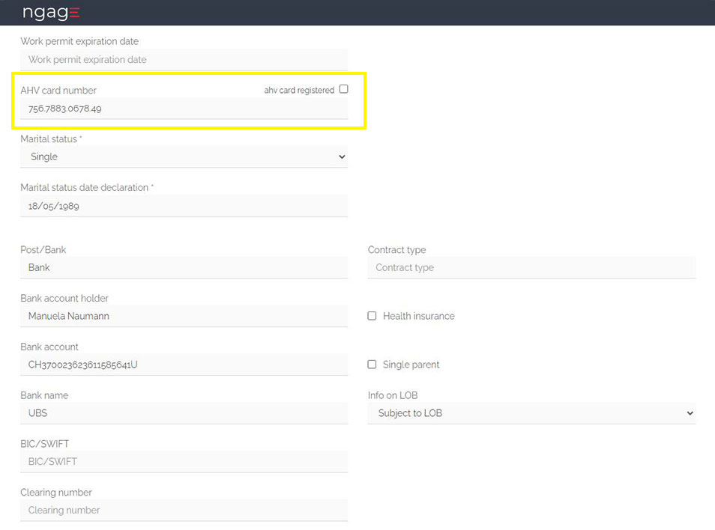This screenshot has width=715, height=530.
Task: Select the AHV card number input
Action: pyautogui.click(x=184, y=109)
